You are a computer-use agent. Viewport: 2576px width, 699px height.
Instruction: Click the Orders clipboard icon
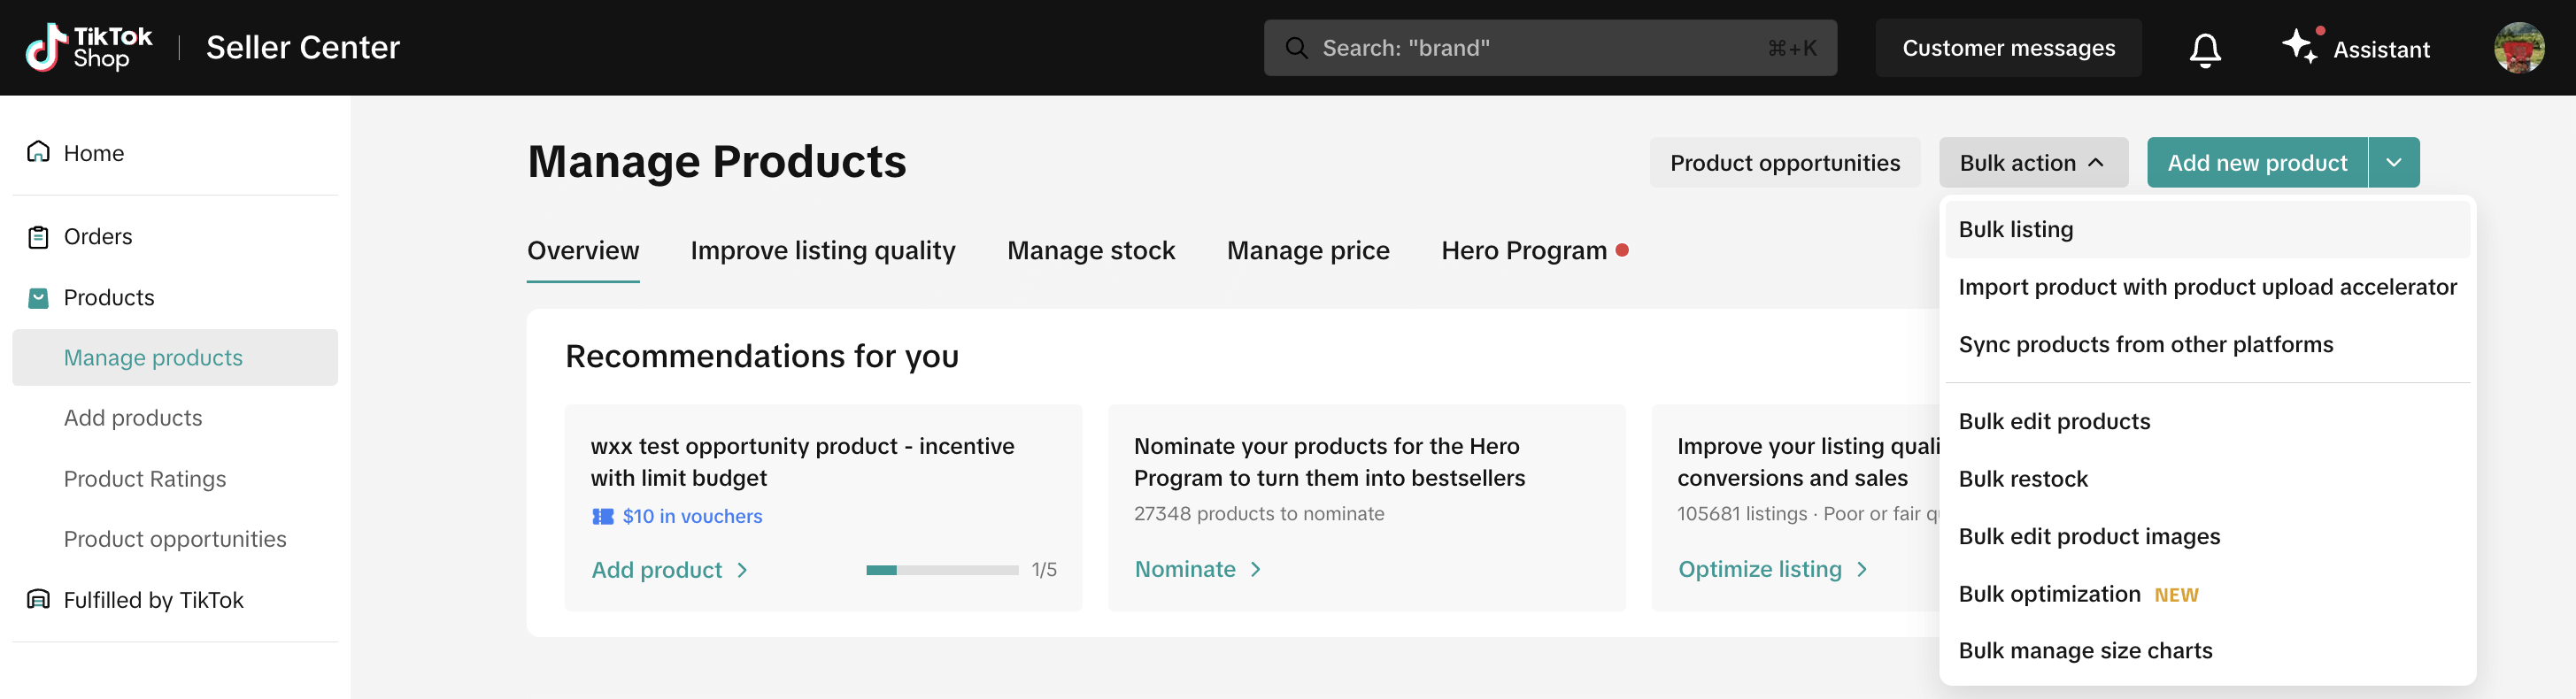tap(38, 237)
